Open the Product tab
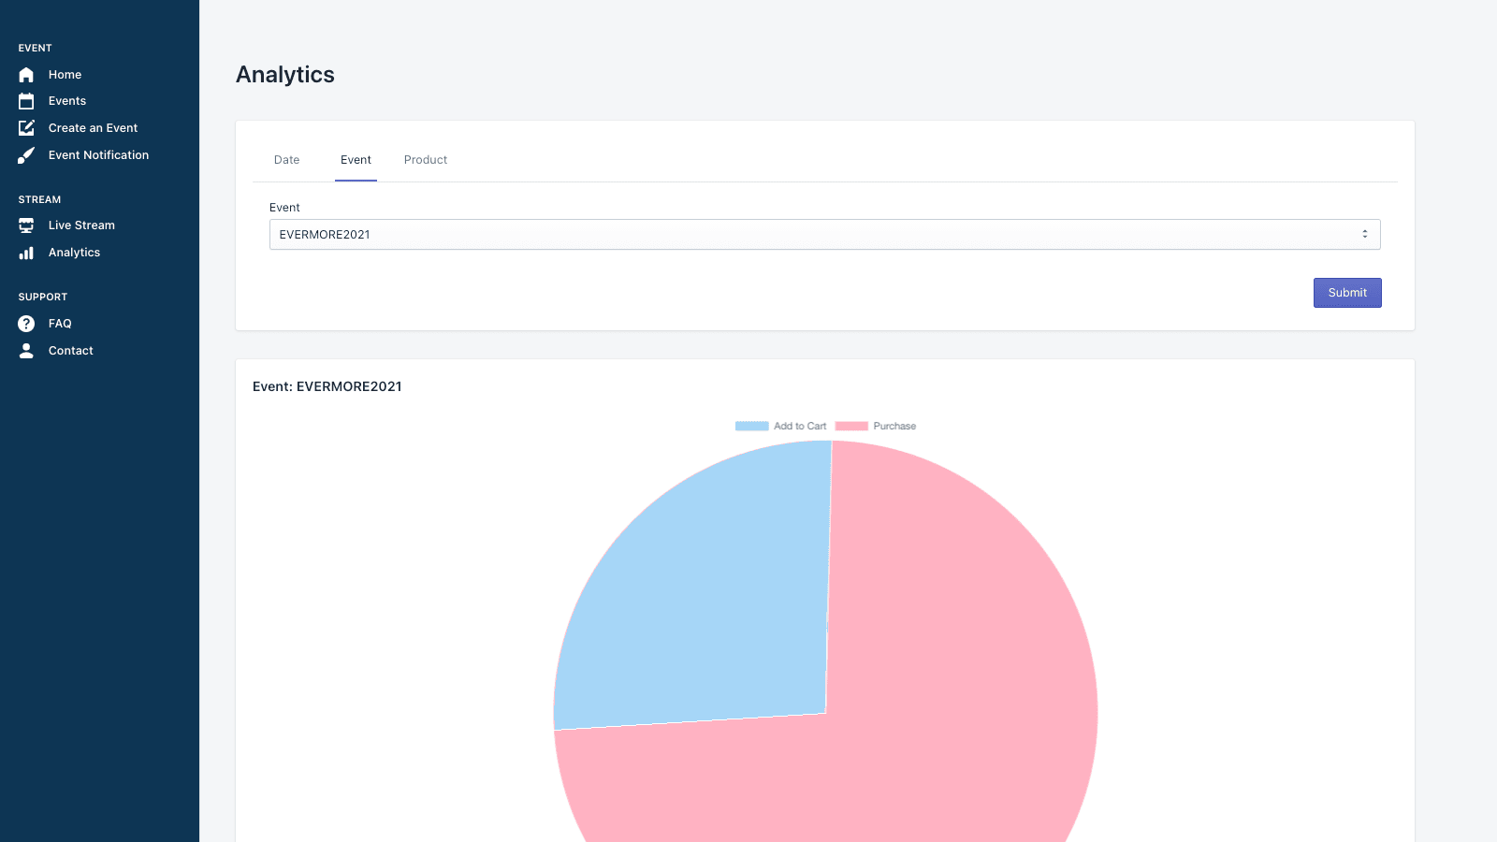Image resolution: width=1497 pixels, height=842 pixels. click(426, 160)
